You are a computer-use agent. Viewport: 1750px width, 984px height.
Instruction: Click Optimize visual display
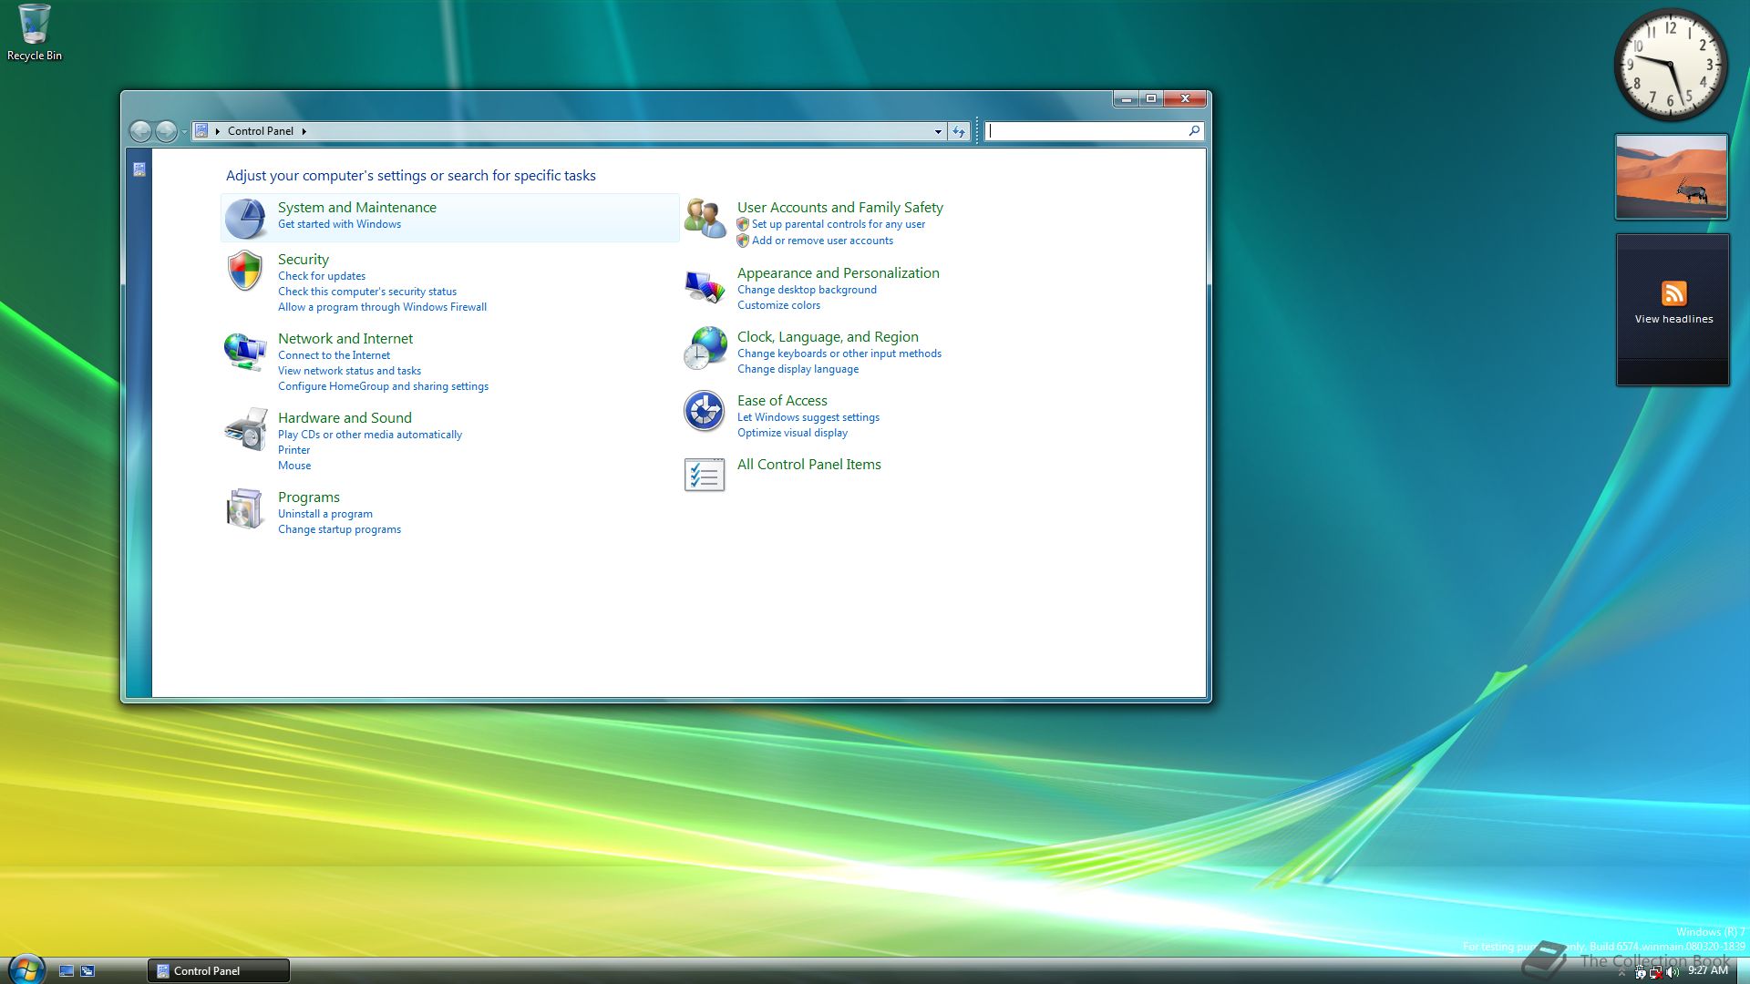[x=792, y=433]
